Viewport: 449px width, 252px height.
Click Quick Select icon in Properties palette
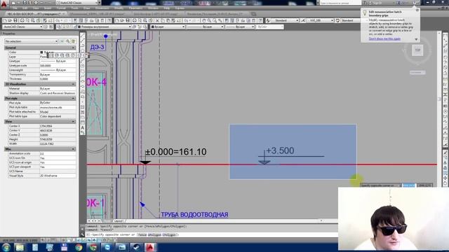[x=73, y=41]
